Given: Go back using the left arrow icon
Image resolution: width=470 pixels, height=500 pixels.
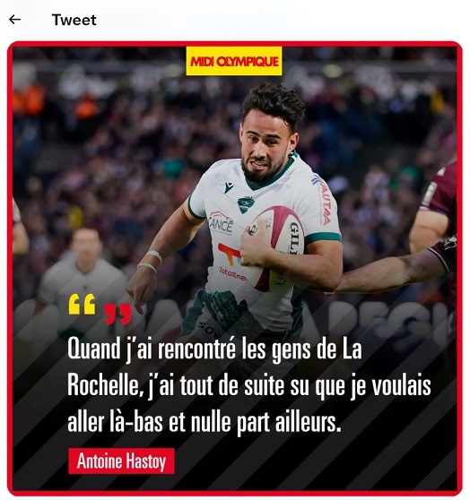Looking at the screenshot, I should pos(14,20).
